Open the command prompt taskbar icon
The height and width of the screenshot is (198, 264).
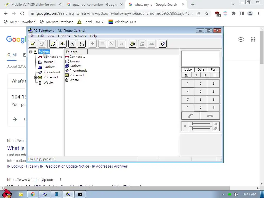pyautogui.click(x=80, y=194)
